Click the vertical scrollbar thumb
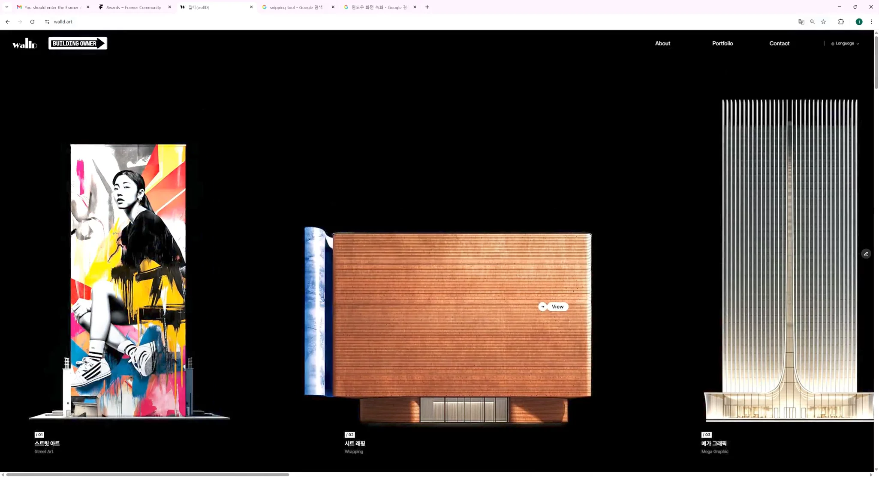The image size is (879, 477). click(876, 62)
